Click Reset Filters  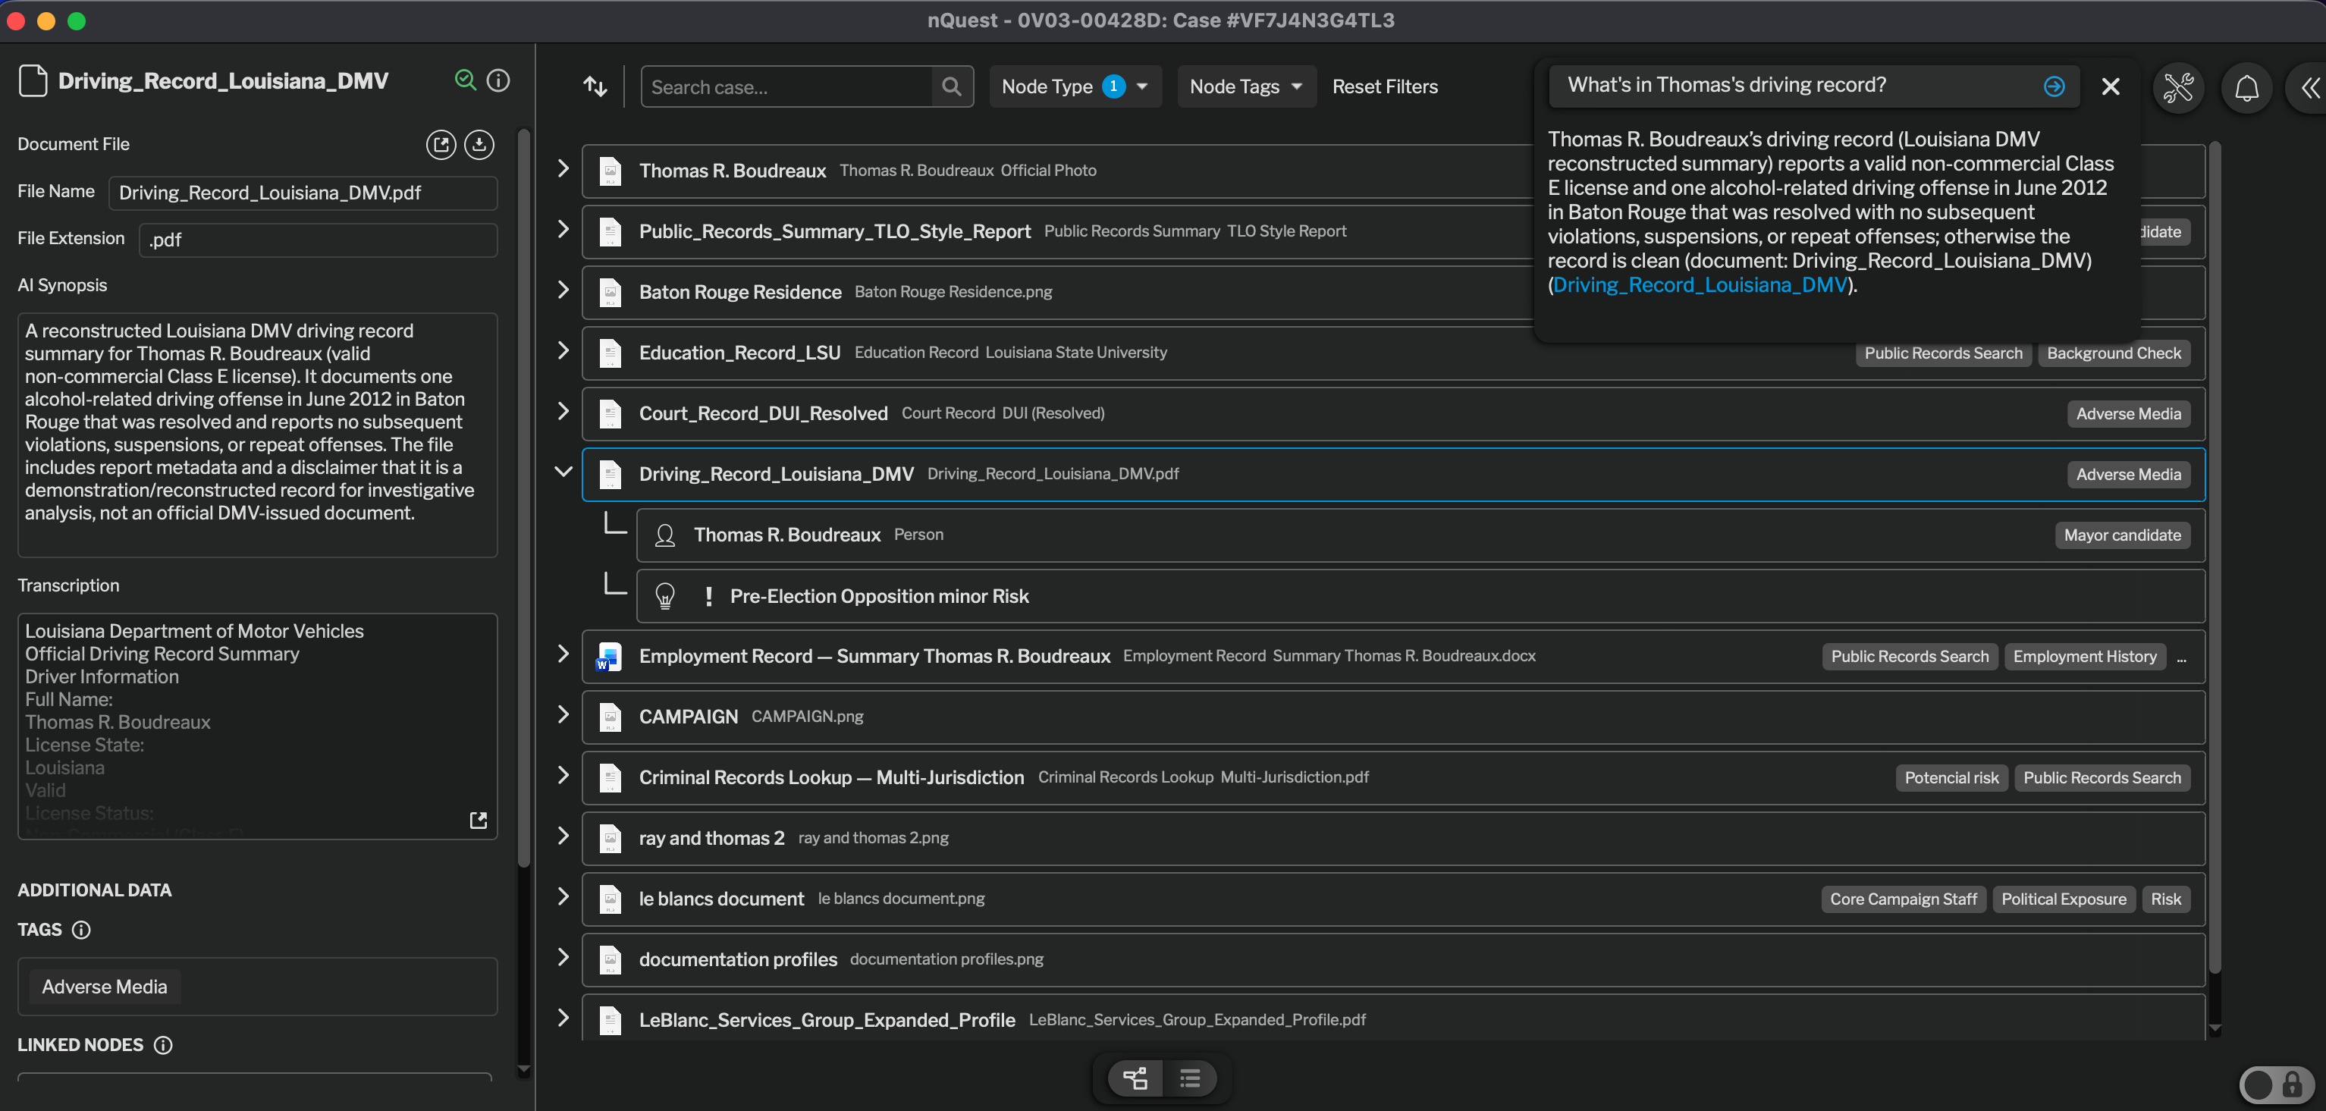point(1384,86)
